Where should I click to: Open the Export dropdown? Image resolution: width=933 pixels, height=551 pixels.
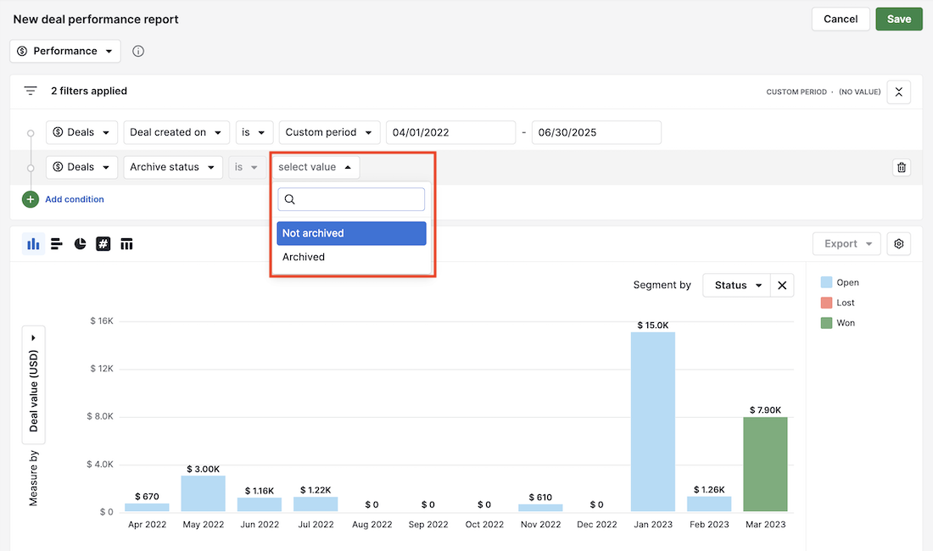coord(846,243)
